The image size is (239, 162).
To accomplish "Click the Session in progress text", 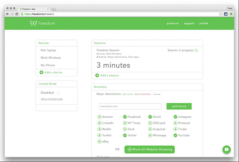I will 180,50.
